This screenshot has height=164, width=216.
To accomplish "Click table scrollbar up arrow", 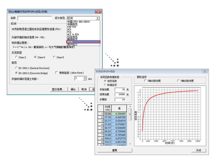I will (x=130, y=107).
